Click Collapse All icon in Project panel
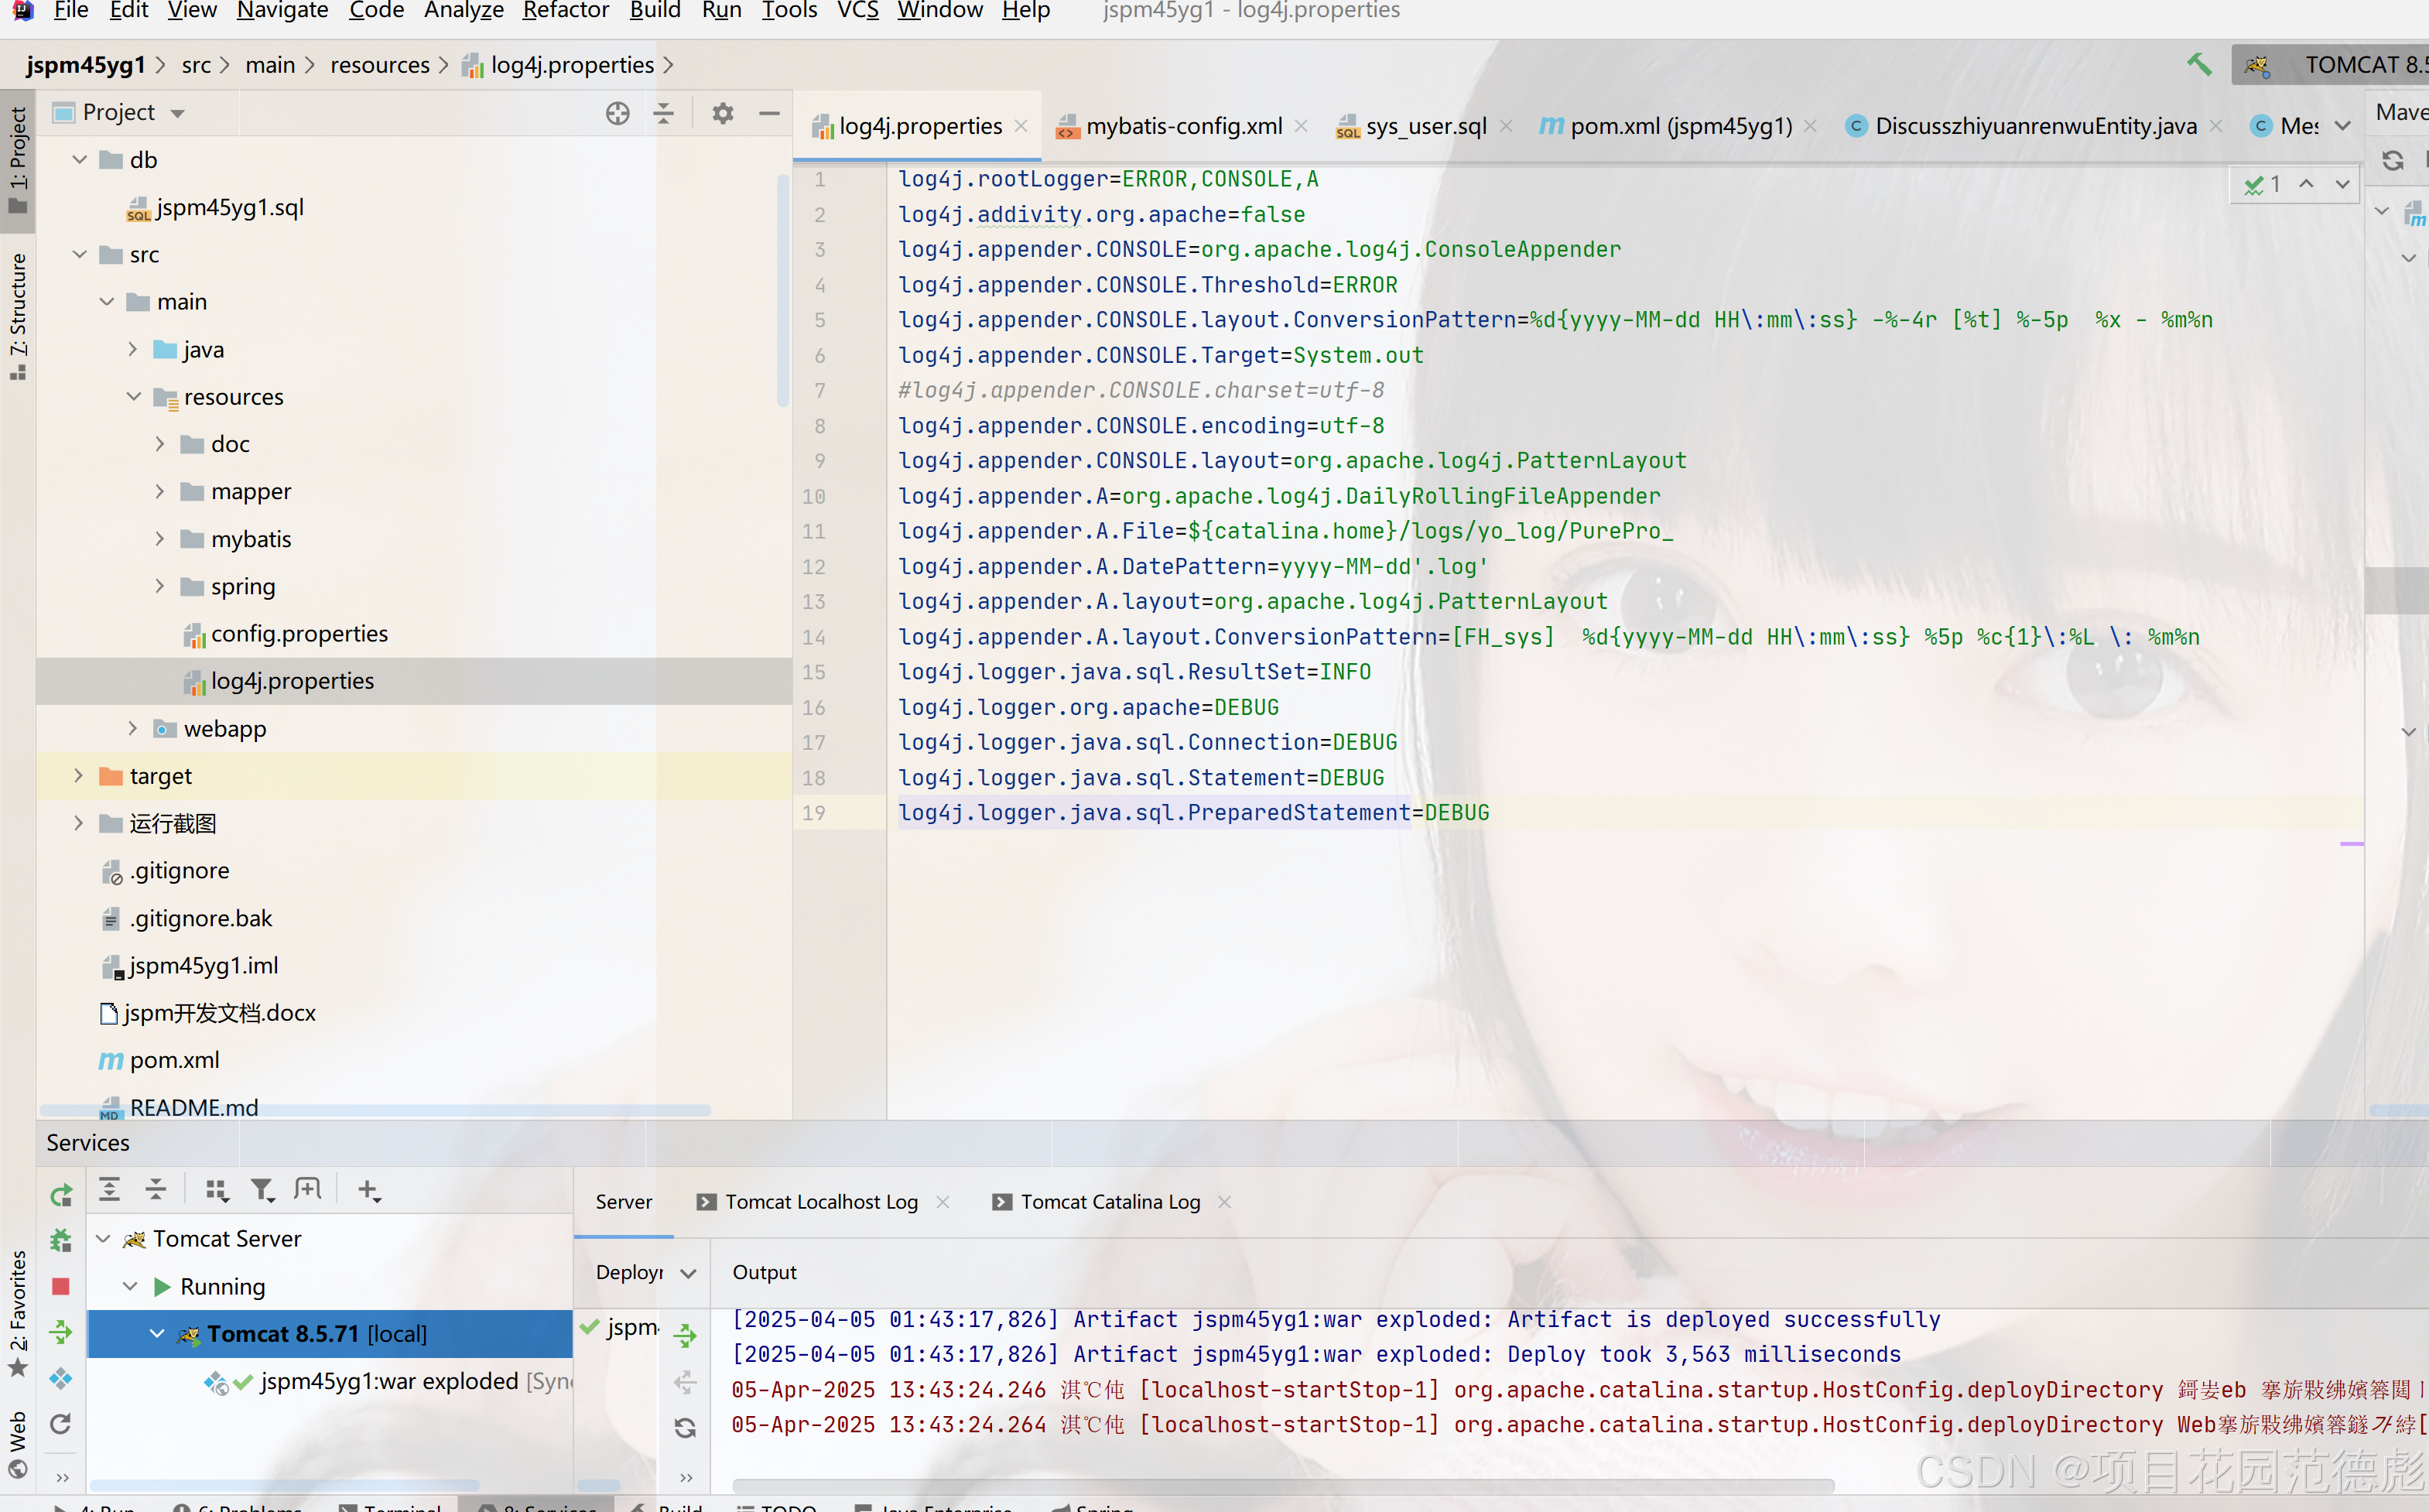The width and height of the screenshot is (2429, 1512). click(x=663, y=113)
